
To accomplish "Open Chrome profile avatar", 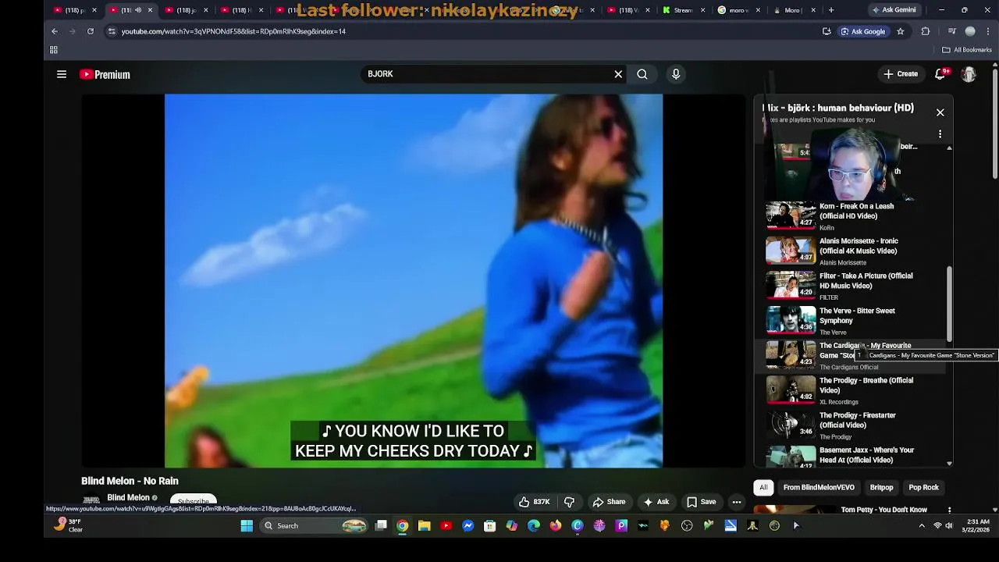I will [970, 31].
